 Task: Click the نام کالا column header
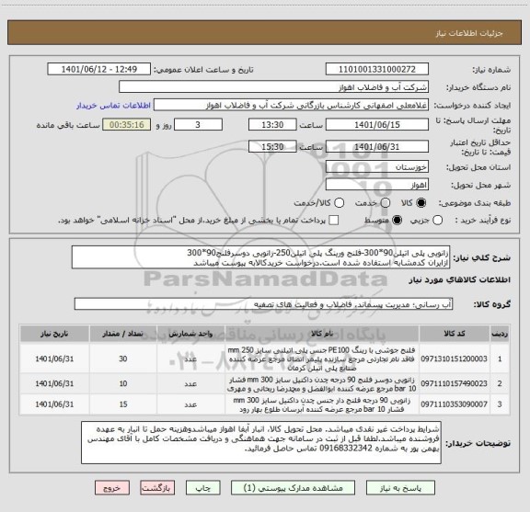pos(322,334)
